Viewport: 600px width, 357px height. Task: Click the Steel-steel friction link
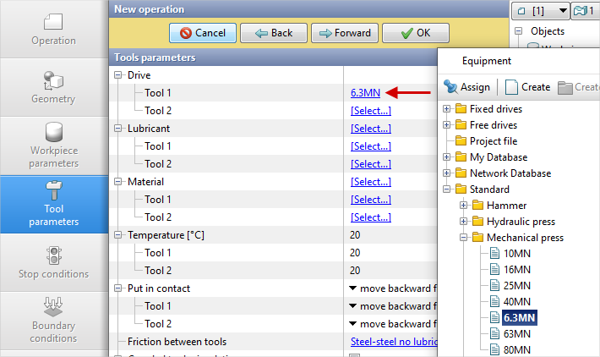click(392, 342)
